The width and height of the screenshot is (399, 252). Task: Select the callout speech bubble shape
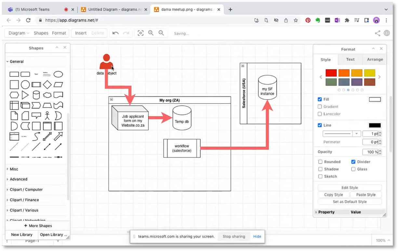(x=36, y=116)
